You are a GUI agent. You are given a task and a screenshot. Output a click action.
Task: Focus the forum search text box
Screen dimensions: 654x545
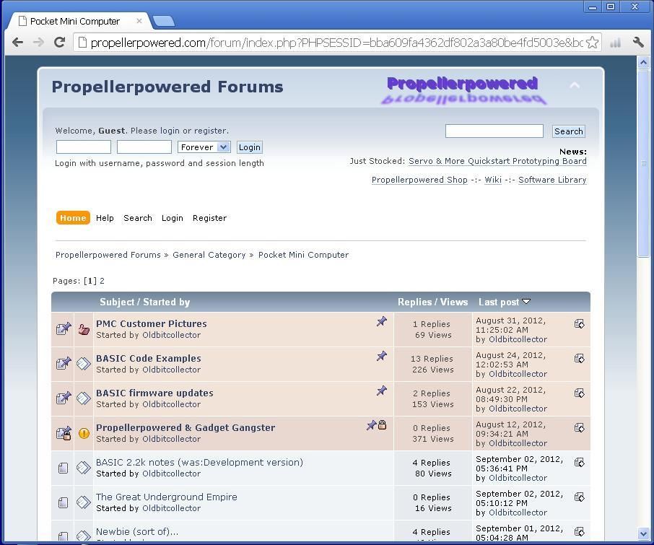click(x=494, y=131)
